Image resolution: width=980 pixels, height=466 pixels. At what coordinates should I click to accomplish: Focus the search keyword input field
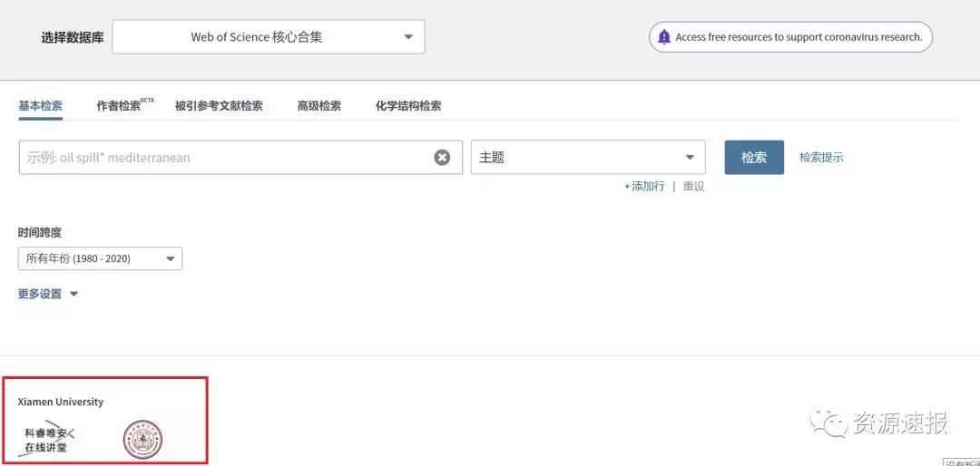pyautogui.click(x=222, y=158)
